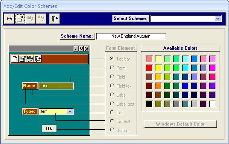Select the Label text radio button
Image resolution: width=229 pixels, height=144 pixels.
coord(112,104)
